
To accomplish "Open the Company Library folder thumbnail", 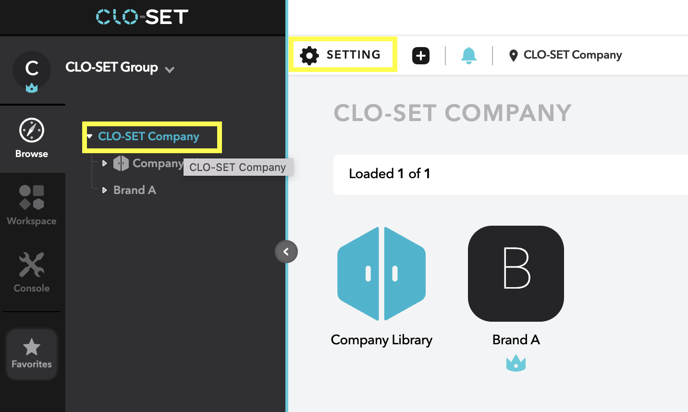I will coord(381,274).
